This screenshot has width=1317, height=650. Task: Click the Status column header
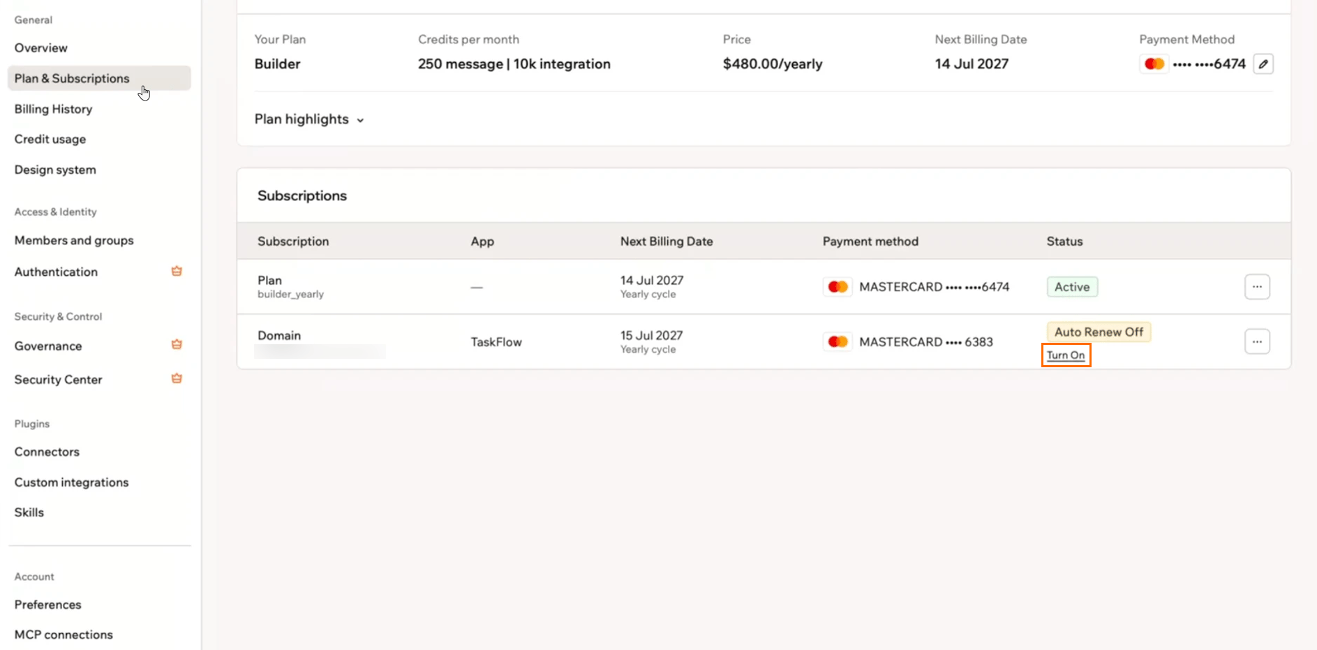click(1064, 242)
